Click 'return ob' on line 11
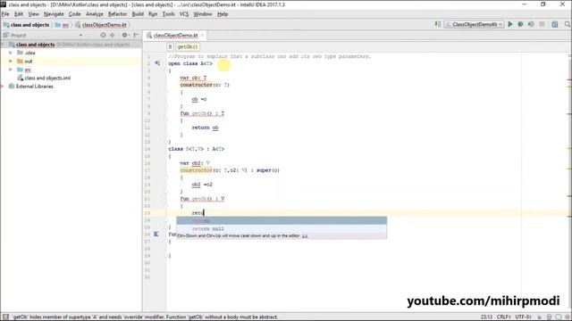The width and height of the screenshot is (572, 321). [205, 128]
